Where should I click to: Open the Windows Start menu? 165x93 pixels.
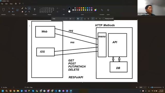(3, 91)
